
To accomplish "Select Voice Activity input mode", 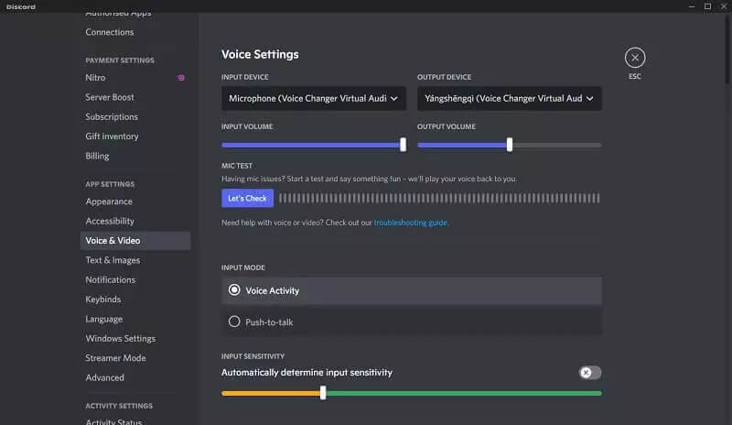I will [234, 290].
